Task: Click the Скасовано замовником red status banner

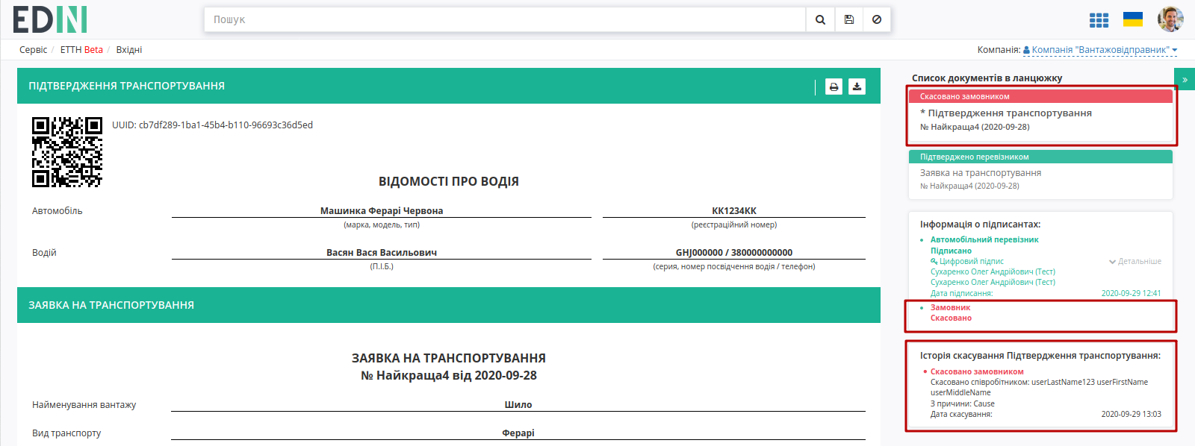Action: 1040,97
